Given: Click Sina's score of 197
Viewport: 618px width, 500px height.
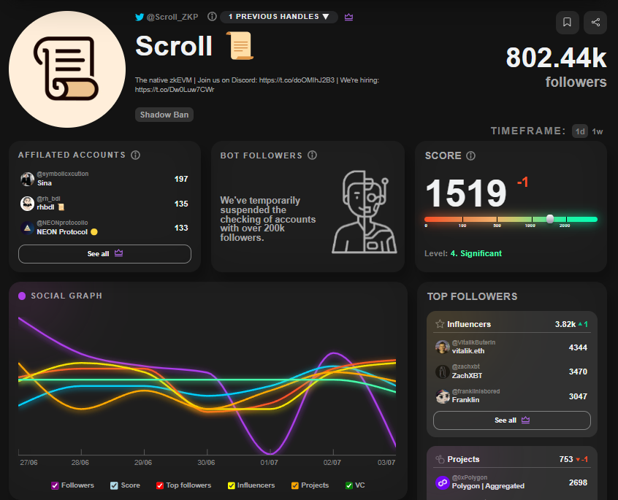Looking at the screenshot, I should pos(181,179).
